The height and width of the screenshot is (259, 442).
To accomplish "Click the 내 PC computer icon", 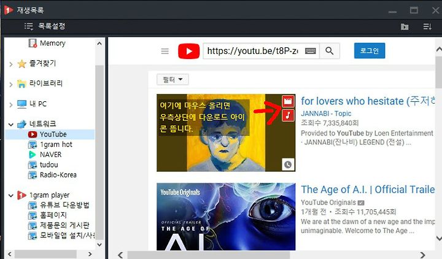I will tap(21, 104).
